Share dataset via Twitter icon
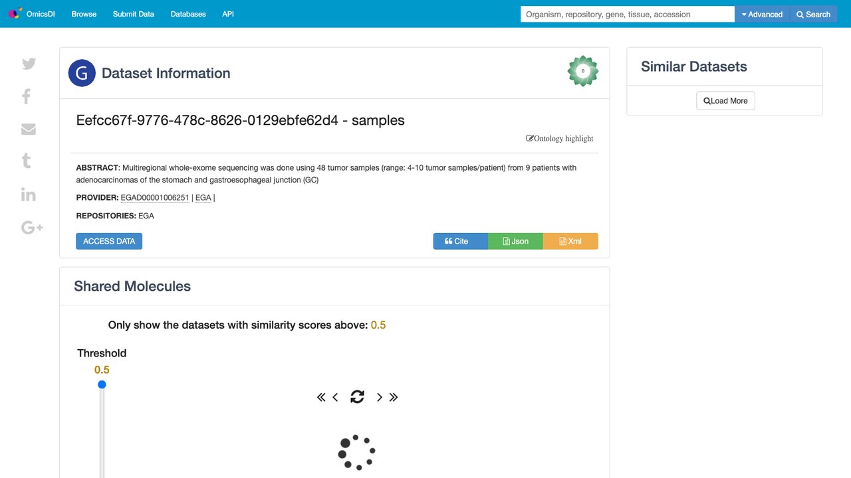Image resolution: width=851 pixels, height=478 pixels. point(29,64)
